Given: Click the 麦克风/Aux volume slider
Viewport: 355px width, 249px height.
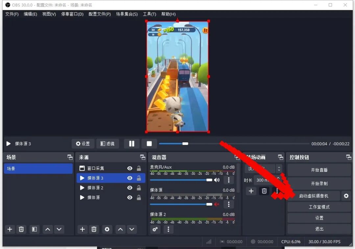Looking at the screenshot, I should click(181, 180).
